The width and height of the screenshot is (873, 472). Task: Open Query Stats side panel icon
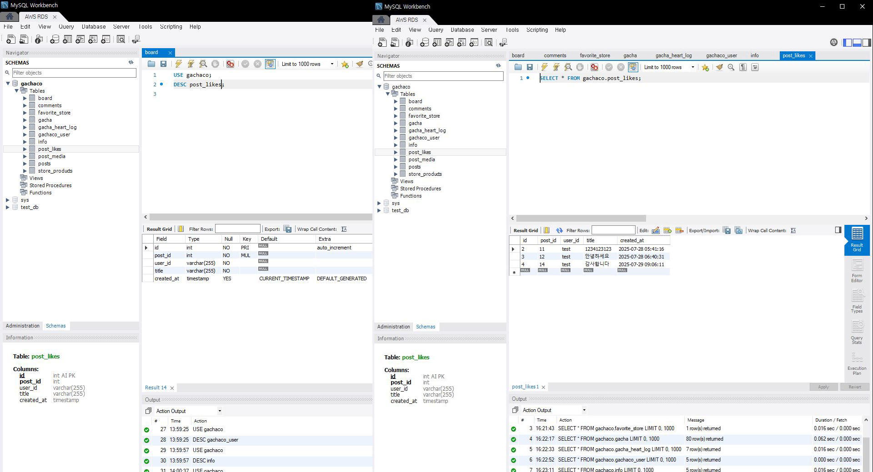pos(857,332)
